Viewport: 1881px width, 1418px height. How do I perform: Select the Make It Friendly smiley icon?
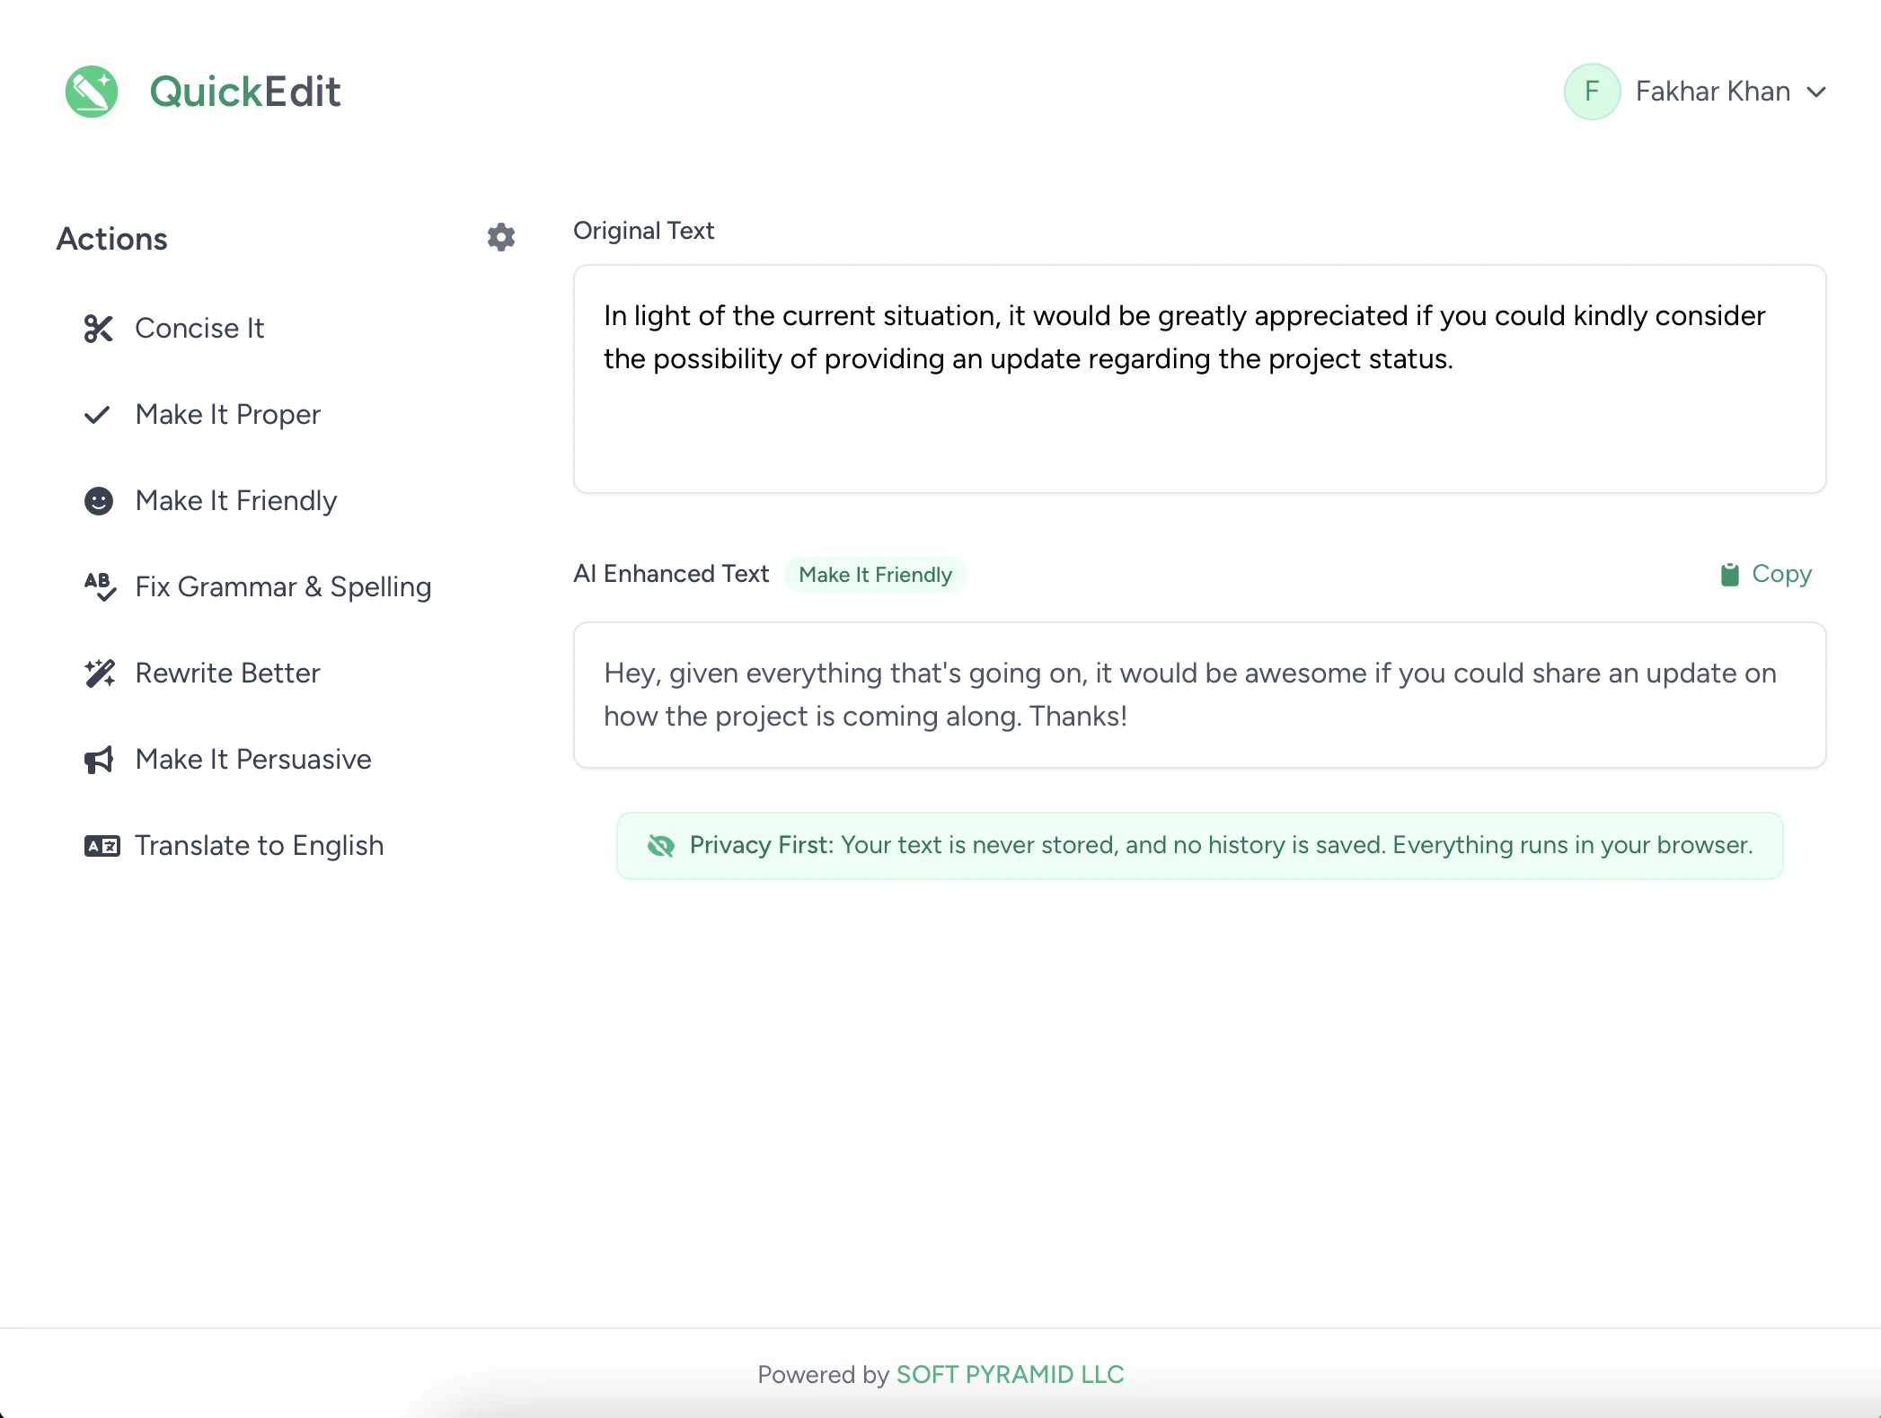click(x=98, y=501)
